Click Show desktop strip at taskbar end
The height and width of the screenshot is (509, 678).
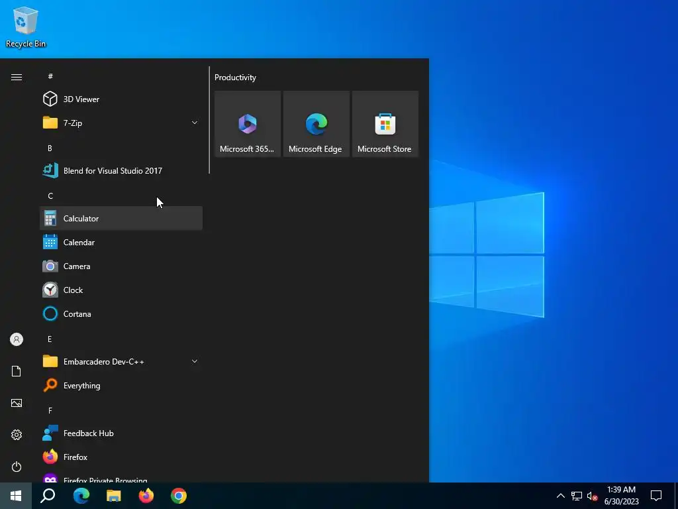pos(676,496)
